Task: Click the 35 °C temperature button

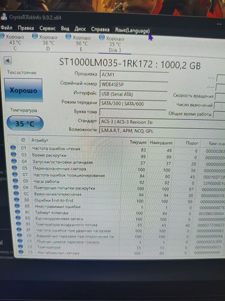Action: 25,123
